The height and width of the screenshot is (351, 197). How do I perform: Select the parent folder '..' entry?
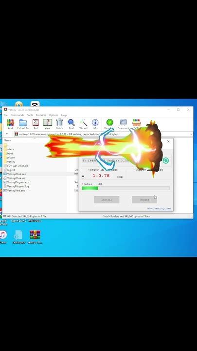tap(6, 145)
